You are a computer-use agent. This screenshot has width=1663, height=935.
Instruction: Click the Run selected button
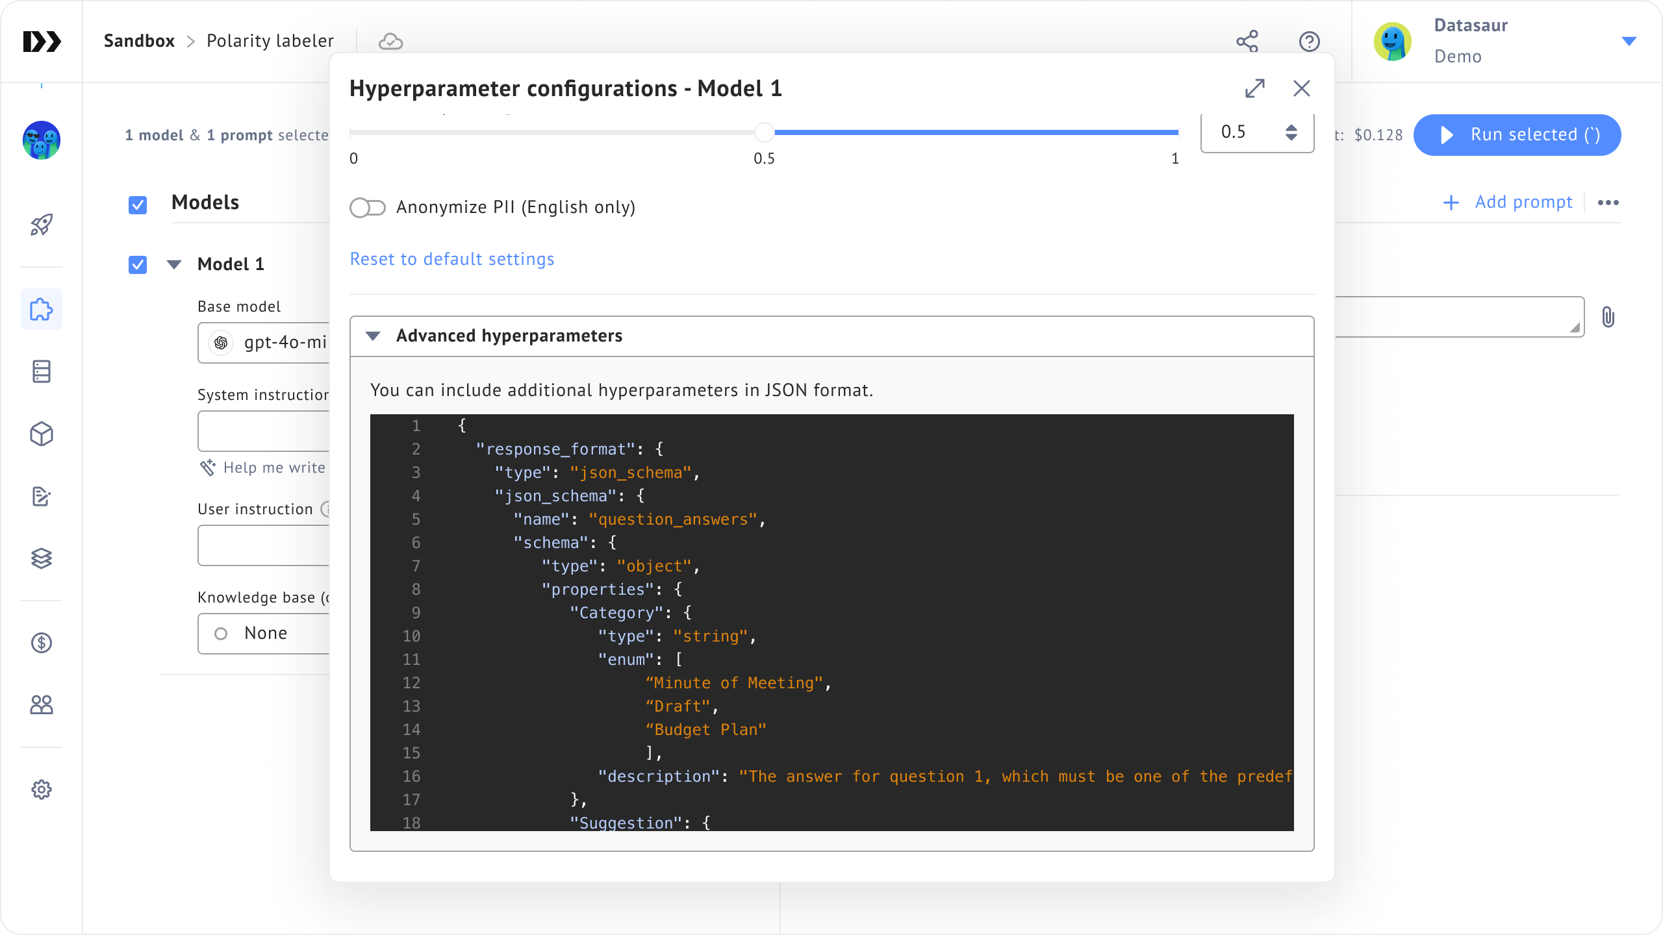[x=1517, y=134]
